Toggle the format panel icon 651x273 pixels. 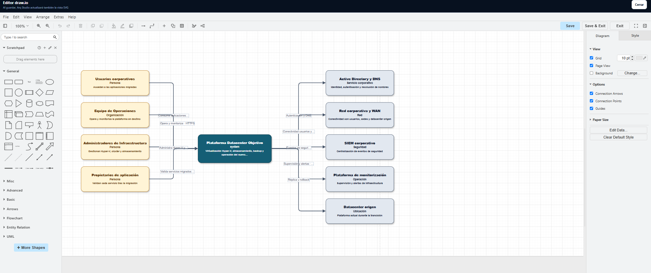point(645,26)
